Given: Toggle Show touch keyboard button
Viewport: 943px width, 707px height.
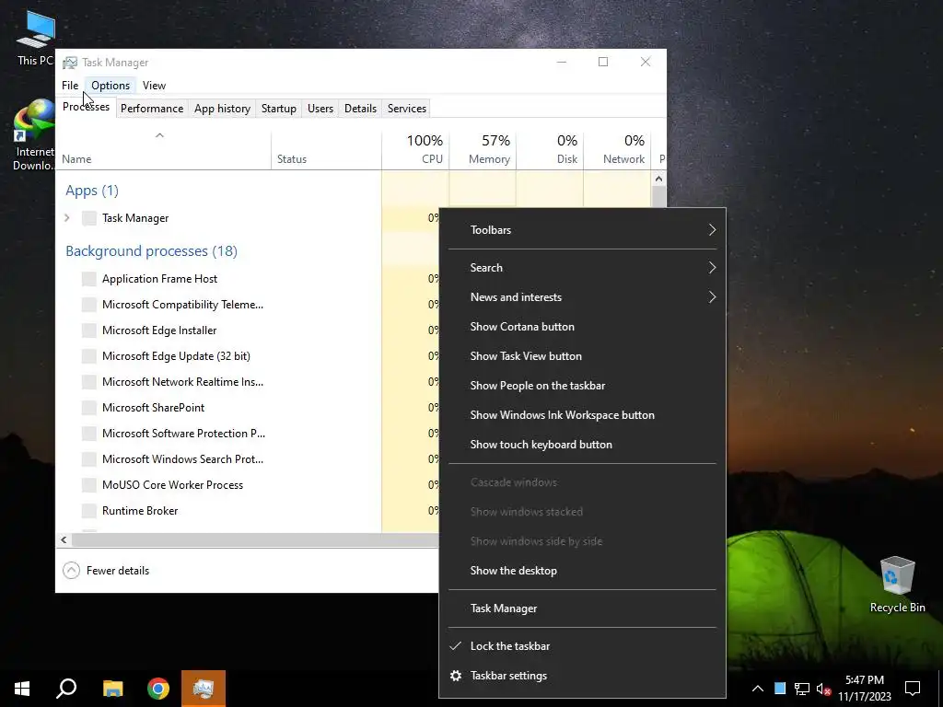Looking at the screenshot, I should (x=582, y=445).
